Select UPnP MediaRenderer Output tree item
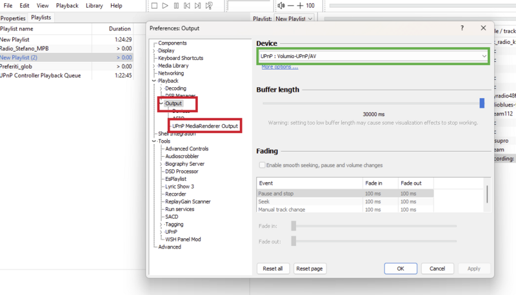Screen dimensions: 516x295 (205, 125)
